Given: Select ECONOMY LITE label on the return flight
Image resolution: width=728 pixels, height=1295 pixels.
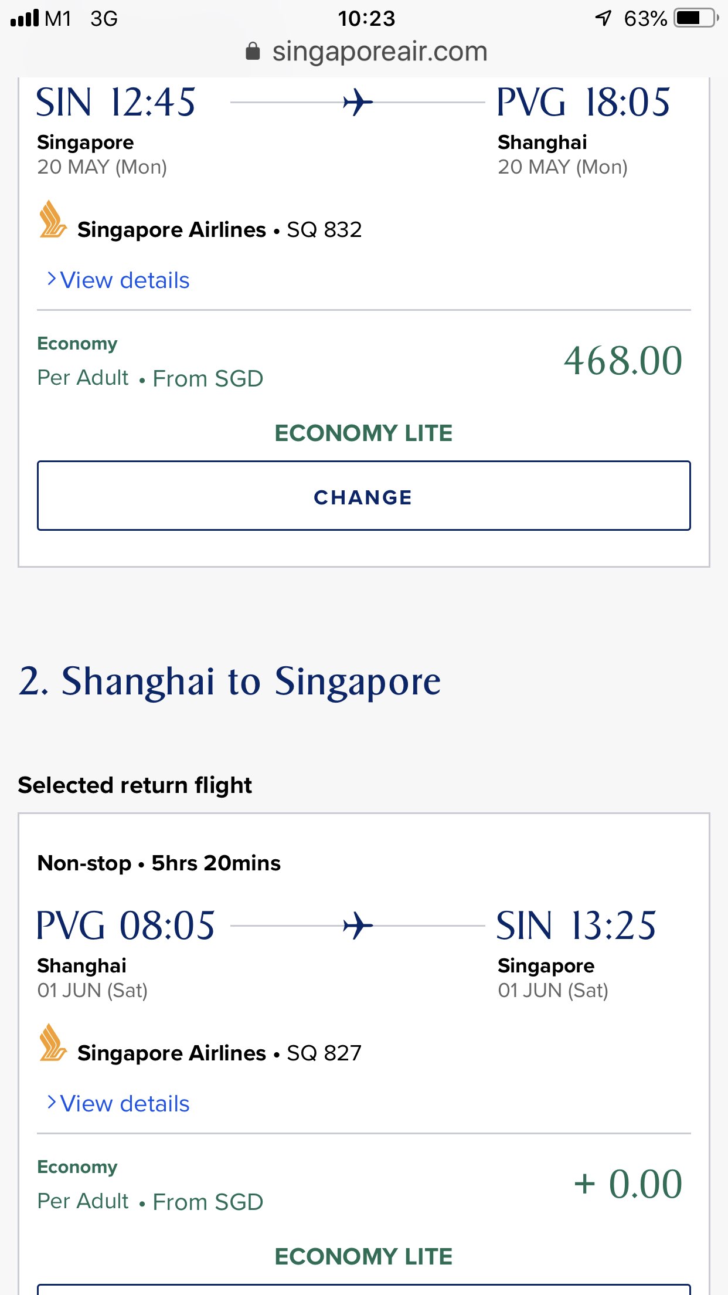Looking at the screenshot, I should (x=363, y=1257).
